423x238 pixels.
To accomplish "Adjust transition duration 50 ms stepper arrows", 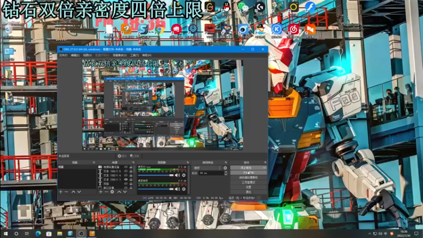I will pyautogui.click(x=226, y=173).
